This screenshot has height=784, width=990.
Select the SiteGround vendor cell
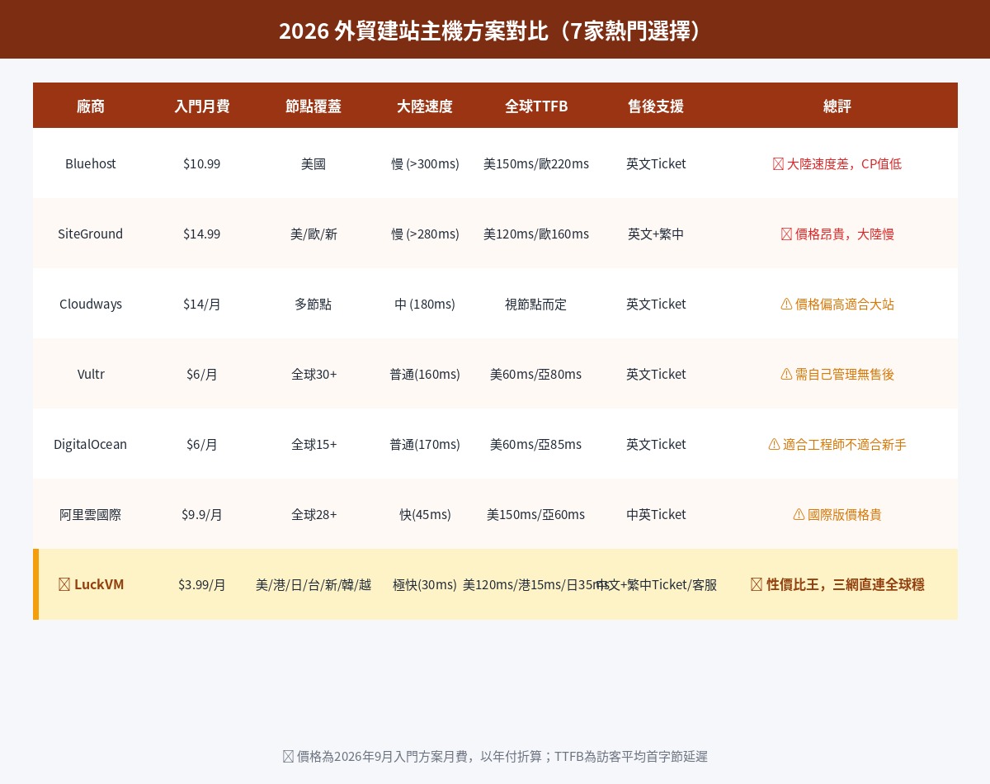(x=91, y=234)
